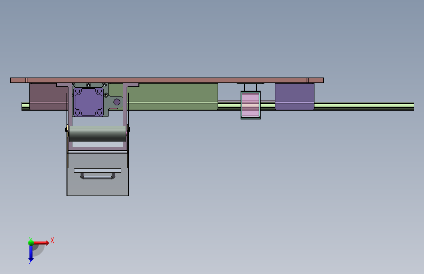The image size is (424, 274).
Task: Select the purple block near the right end
Action: [x=294, y=96]
